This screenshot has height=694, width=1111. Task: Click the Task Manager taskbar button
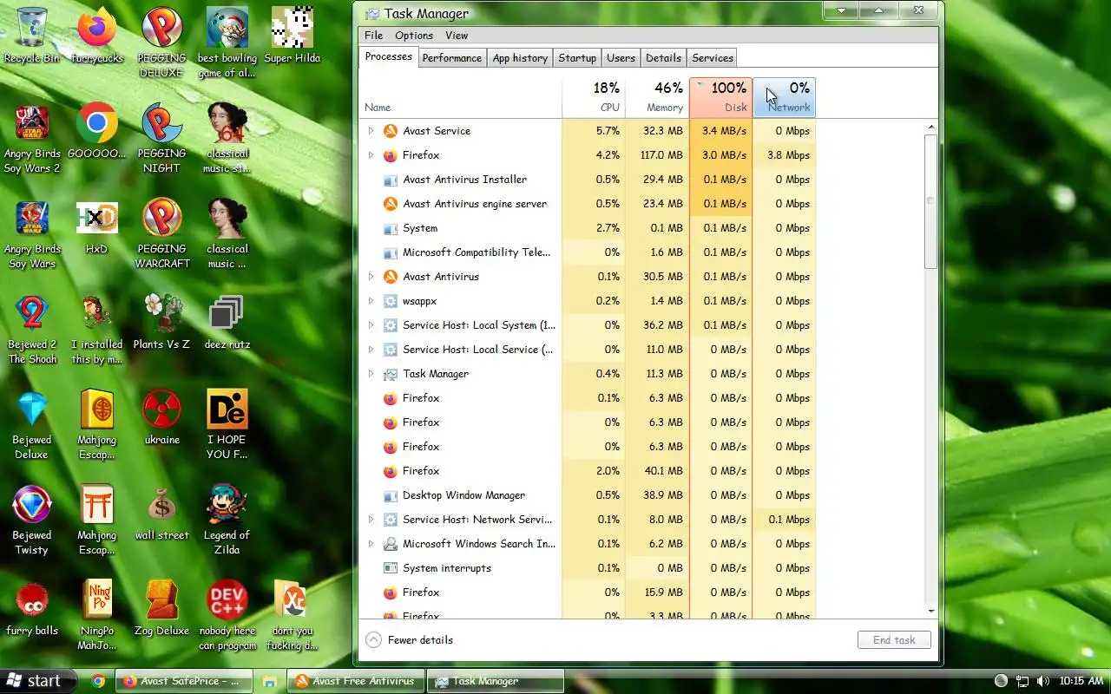496,681
